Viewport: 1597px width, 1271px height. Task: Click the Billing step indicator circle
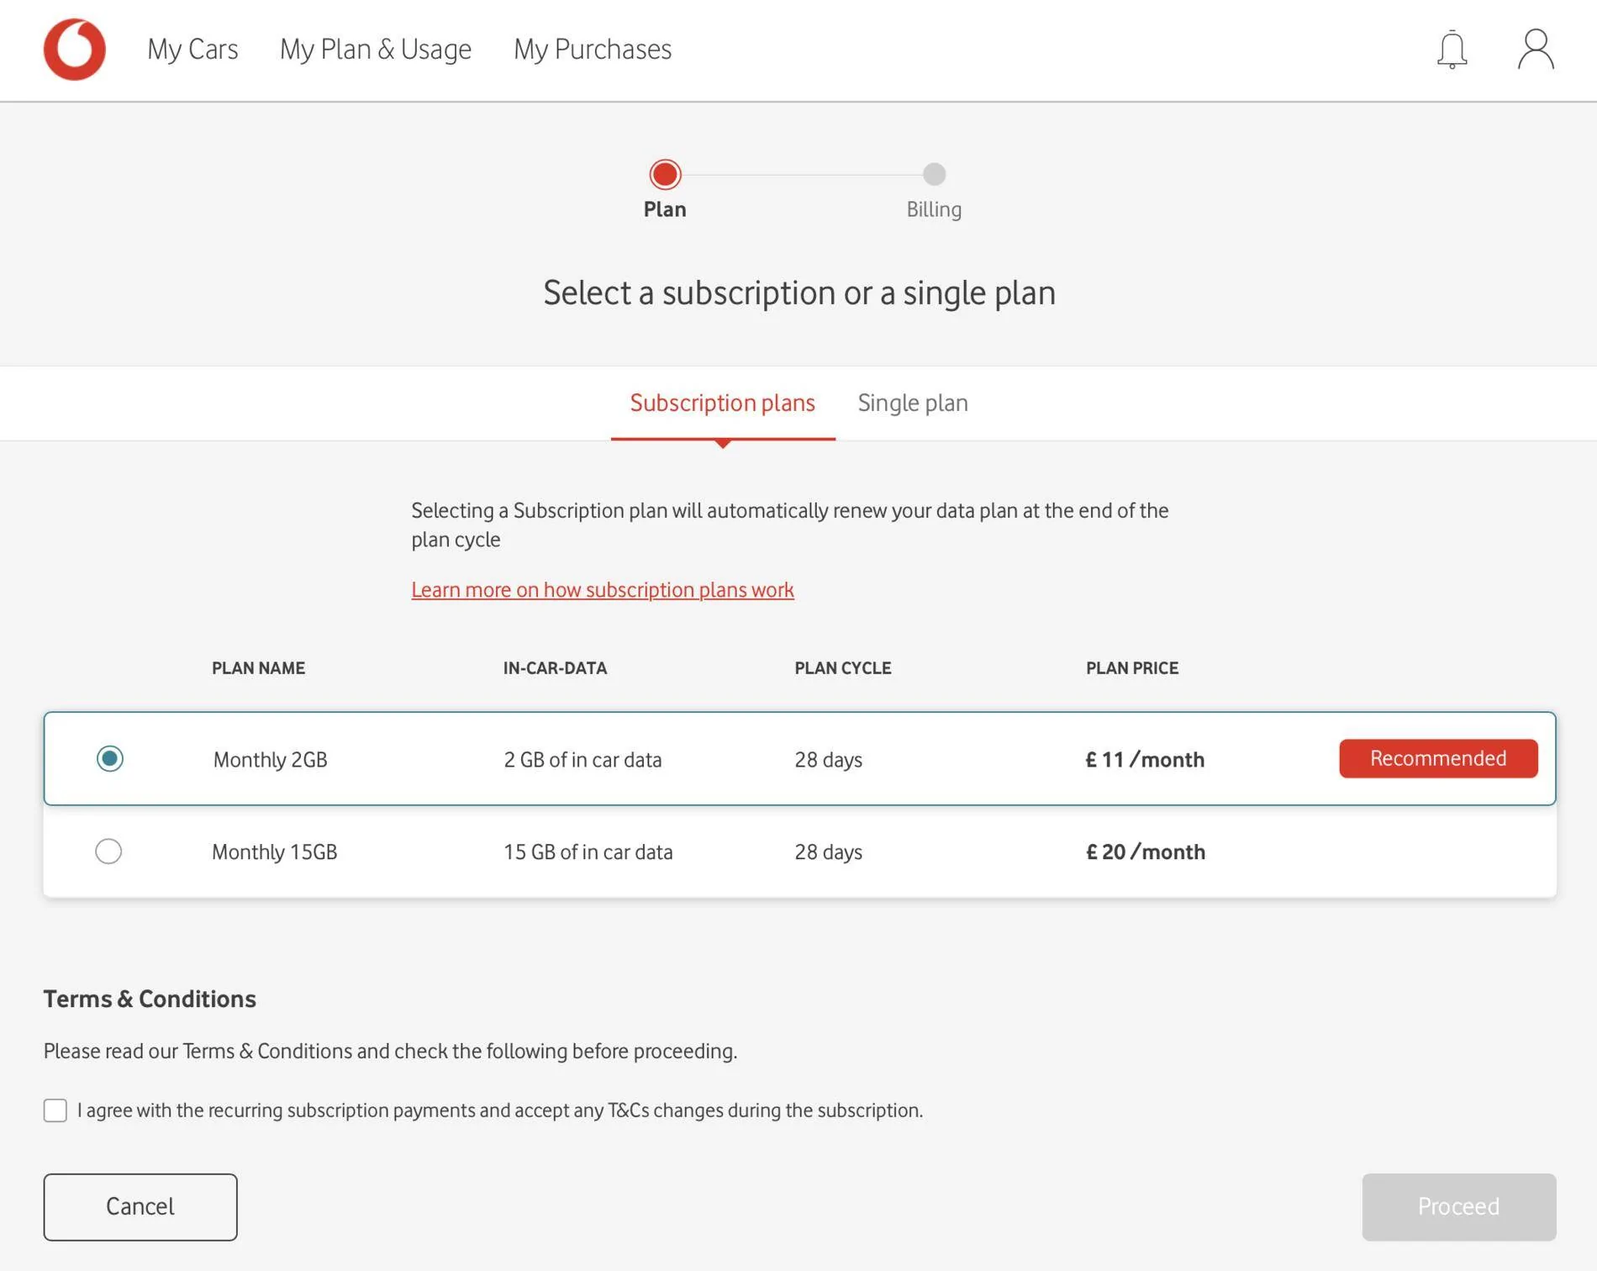[x=934, y=174]
